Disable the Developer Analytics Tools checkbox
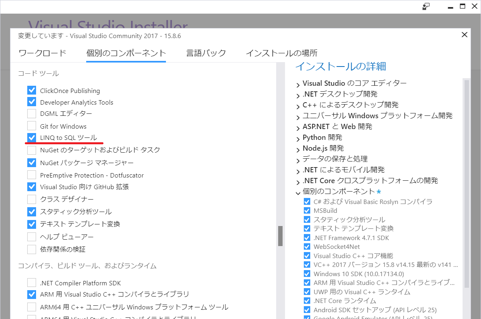The height and width of the screenshot is (319, 481). [32, 102]
